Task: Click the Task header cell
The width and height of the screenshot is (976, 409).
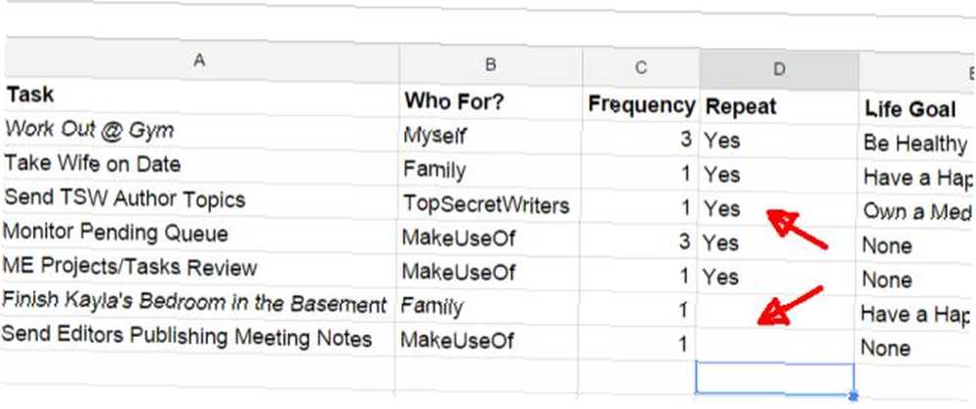Action: coord(200,98)
